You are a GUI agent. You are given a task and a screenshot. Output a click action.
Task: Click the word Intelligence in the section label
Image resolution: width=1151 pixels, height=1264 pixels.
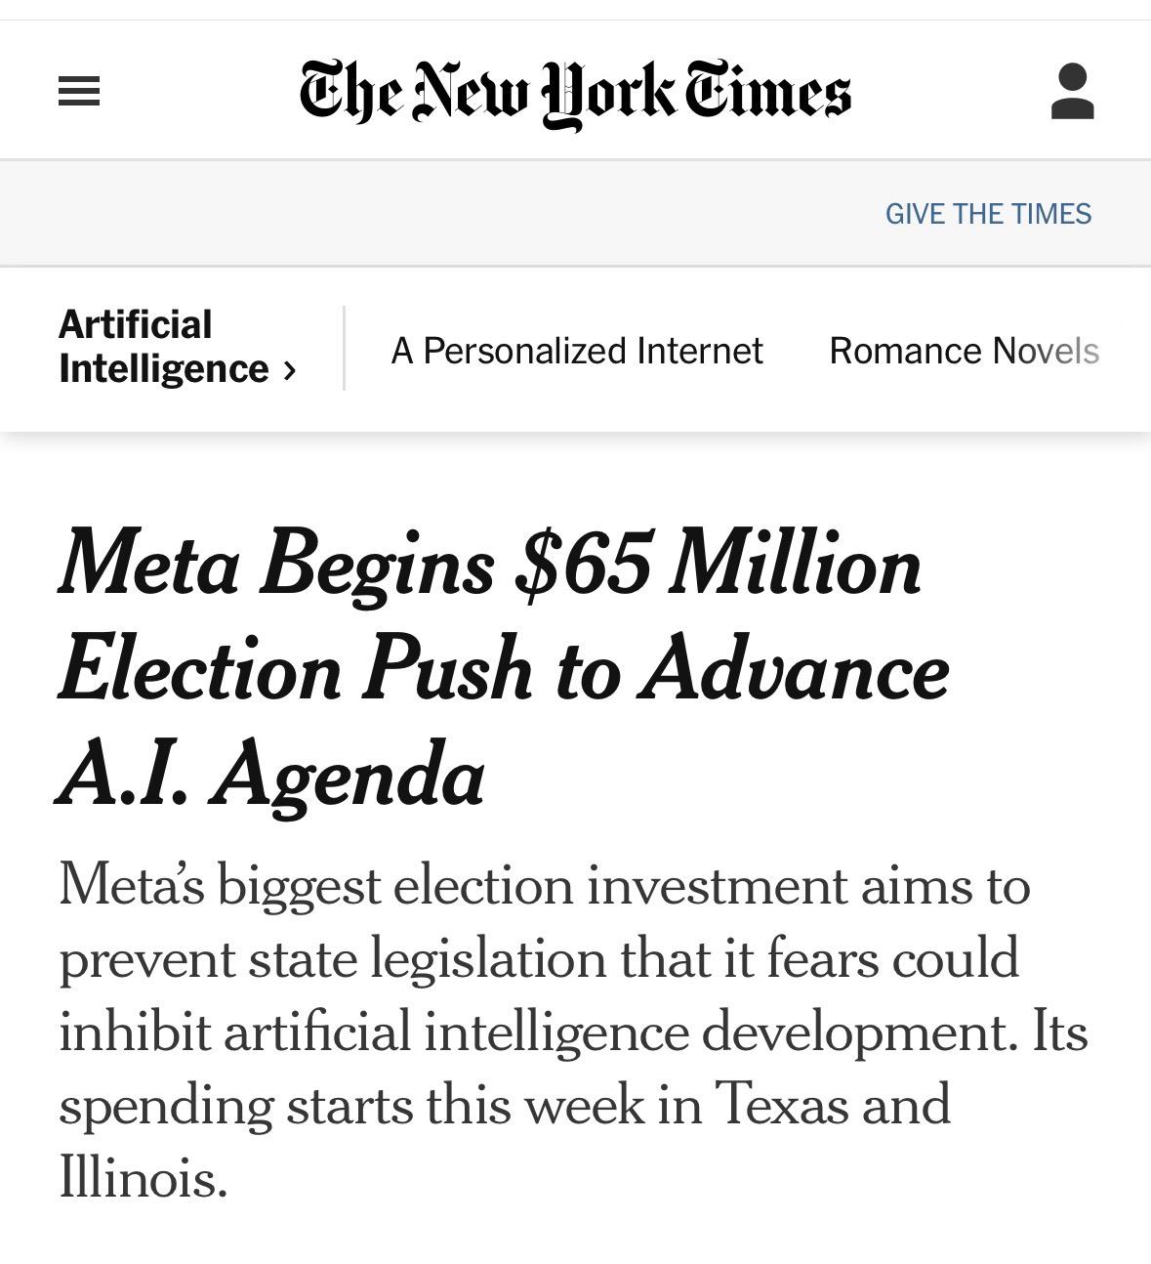pyautogui.click(x=163, y=369)
